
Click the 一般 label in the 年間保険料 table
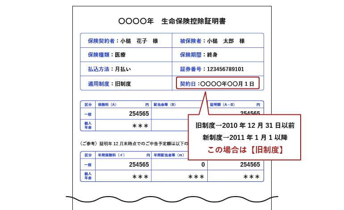coord(88,164)
